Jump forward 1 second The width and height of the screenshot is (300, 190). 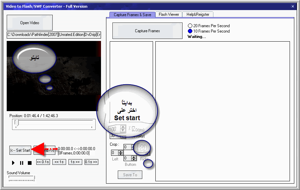coord(75,162)
